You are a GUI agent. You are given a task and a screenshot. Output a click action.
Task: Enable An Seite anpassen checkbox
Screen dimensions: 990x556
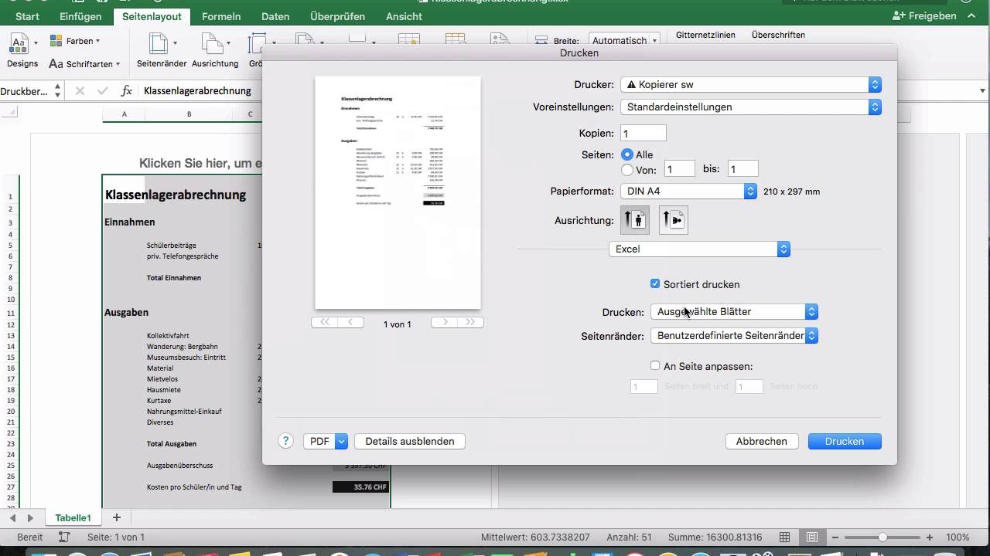point(655,366)
